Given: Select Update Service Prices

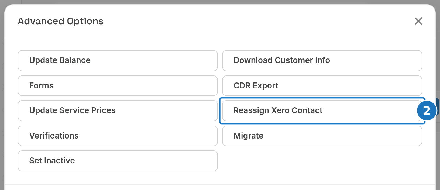Looking at the screenshot, I should coord(118,111).
